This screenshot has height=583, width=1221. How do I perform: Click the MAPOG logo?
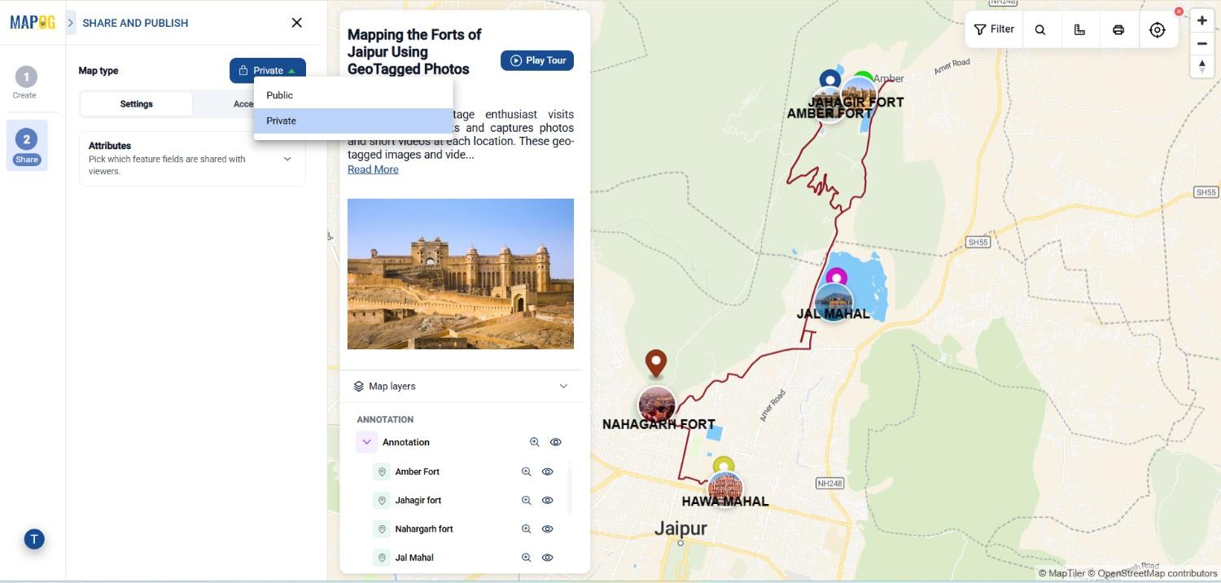coord(33,23)
